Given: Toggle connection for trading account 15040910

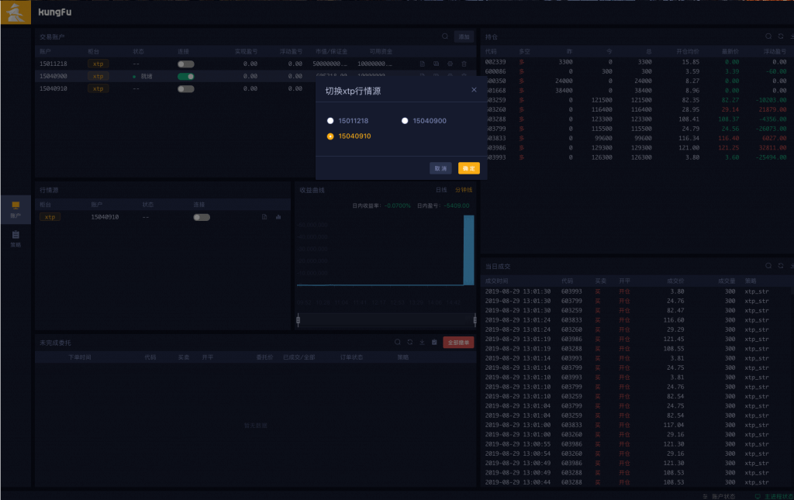Looking at the screenshot, I should tap(186, 89).
